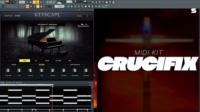Open the Settings tab
The height and width of the screenshot is (112, 200).
pos(58,61)
